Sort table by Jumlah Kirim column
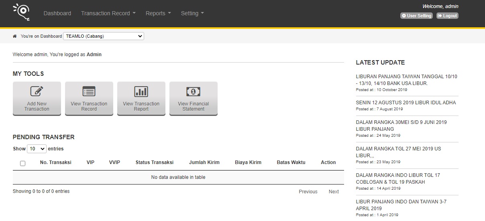485x221 pixels. tap(204, 162)
